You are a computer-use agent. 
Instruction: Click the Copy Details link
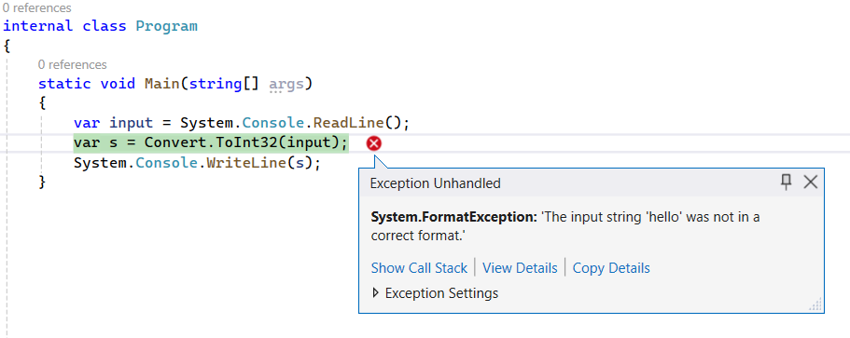click(611, 268)
